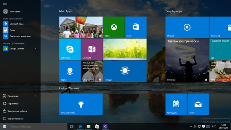231x130 pixels.
Task: Open the Календарь calendar tile
Action: (176, 104)
